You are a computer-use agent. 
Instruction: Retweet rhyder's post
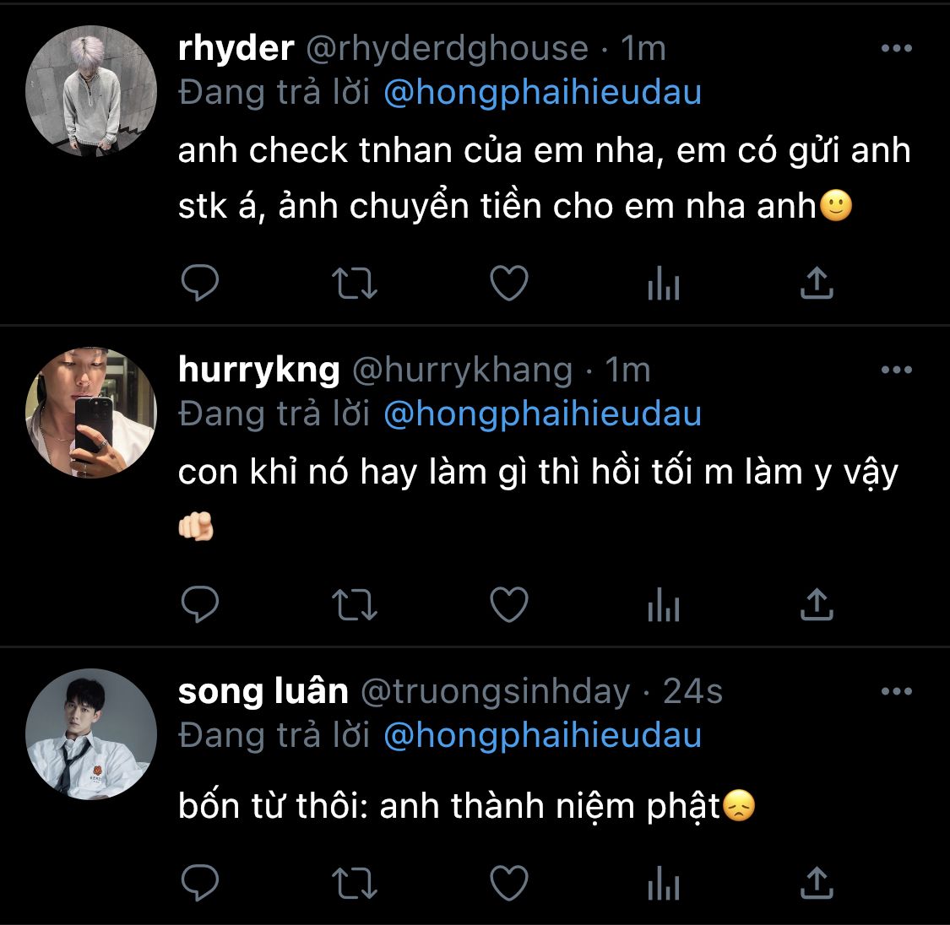[355, 284]
